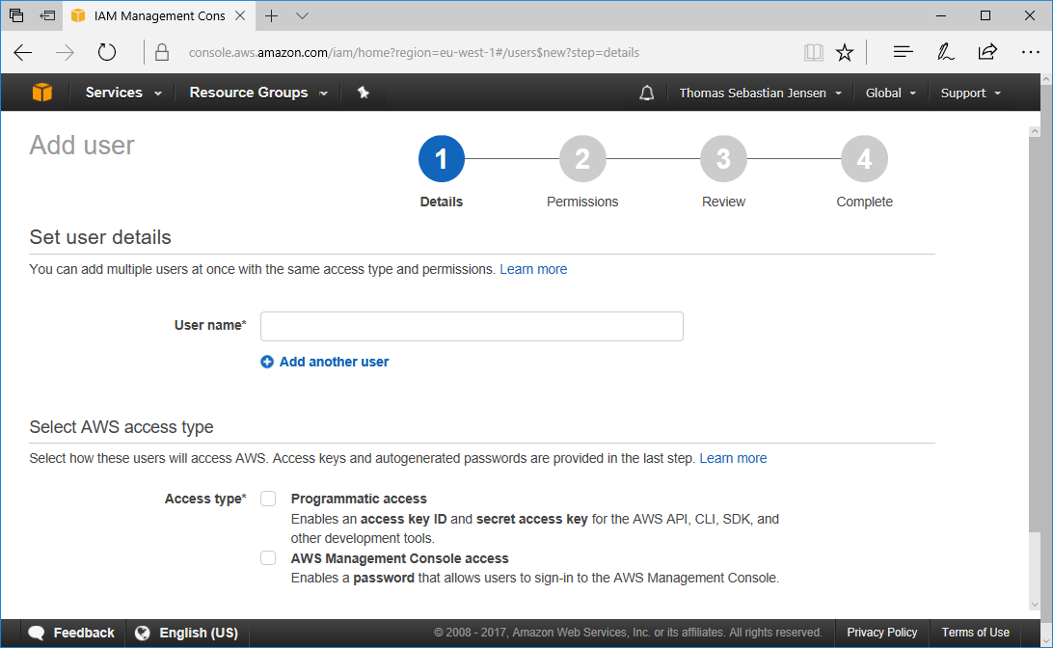This screenshot has height=648, width=1053.
Task: Open the notifications bell icon
Action: 647,93
